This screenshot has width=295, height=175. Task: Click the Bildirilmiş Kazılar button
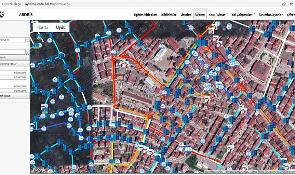[14, 64]
